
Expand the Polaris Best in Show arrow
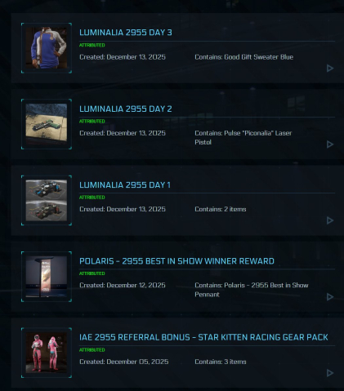[330, 297]
